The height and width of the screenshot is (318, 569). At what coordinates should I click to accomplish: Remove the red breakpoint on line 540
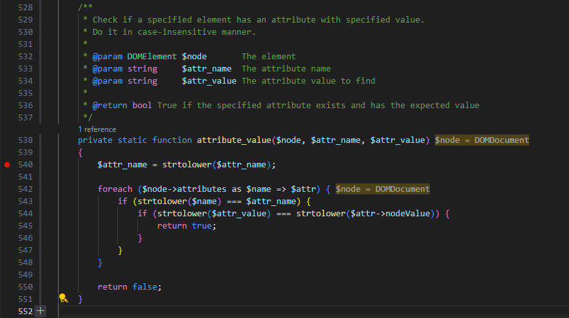tap(7, 165)
